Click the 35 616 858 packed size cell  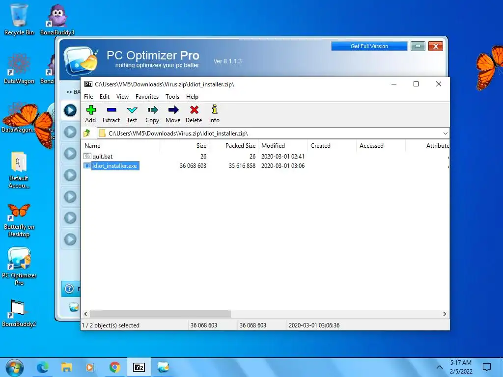[x=242, y=166]
